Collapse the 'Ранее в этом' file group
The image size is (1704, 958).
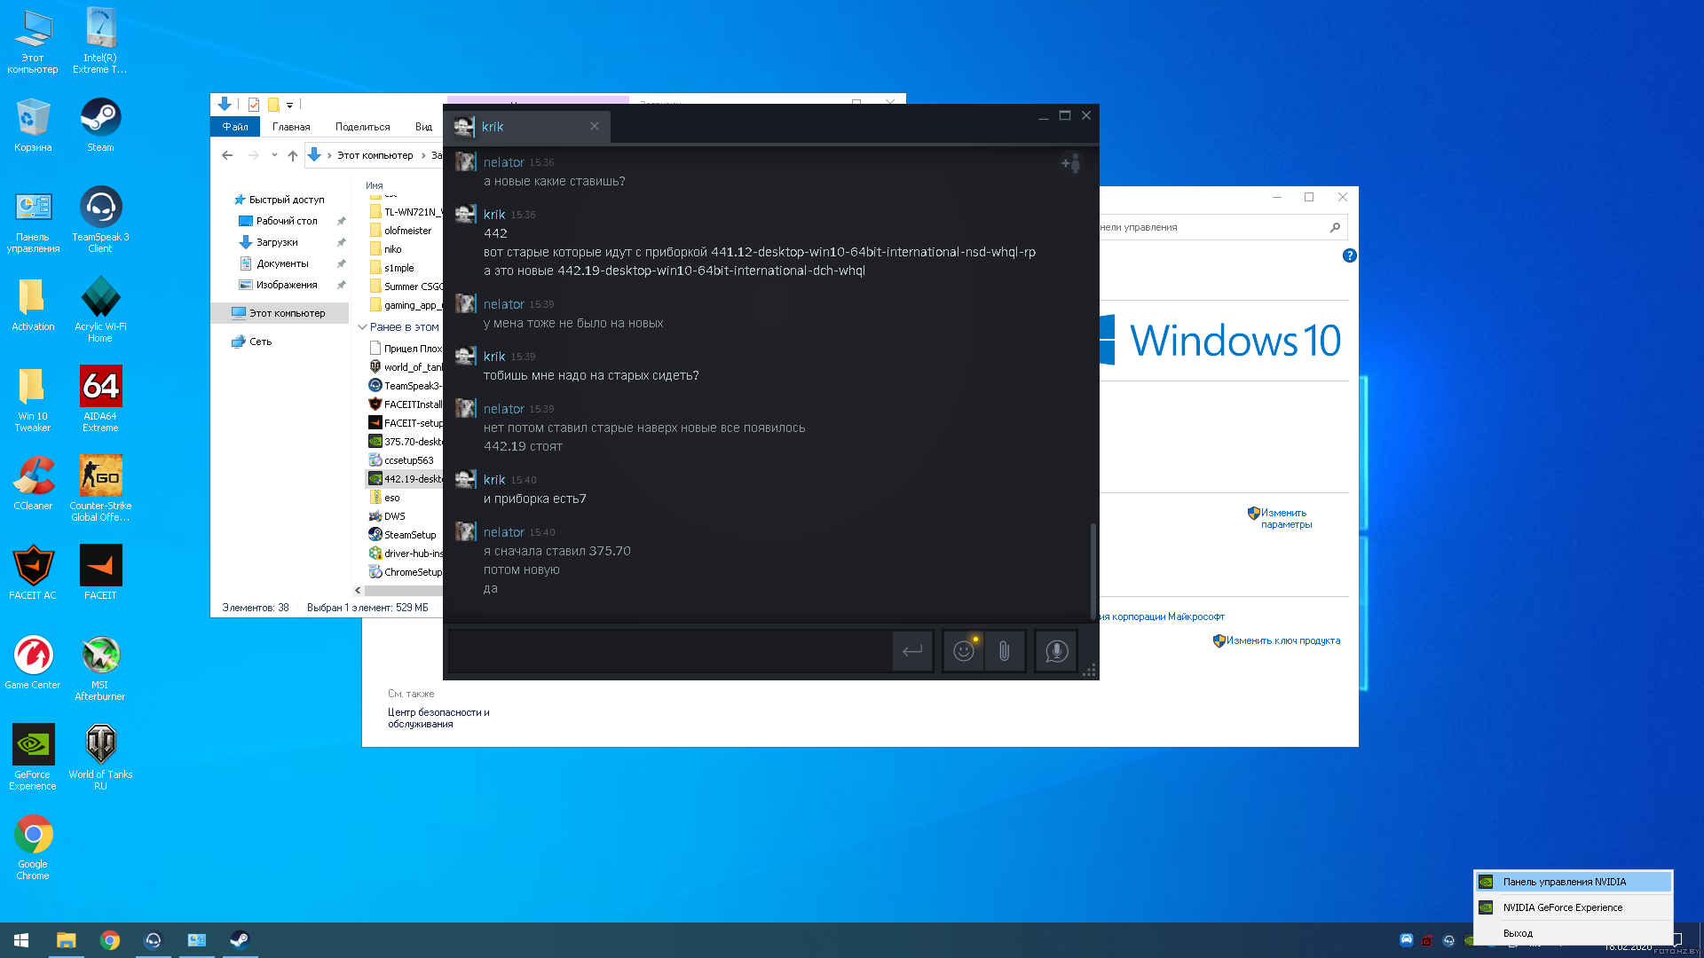362,327
